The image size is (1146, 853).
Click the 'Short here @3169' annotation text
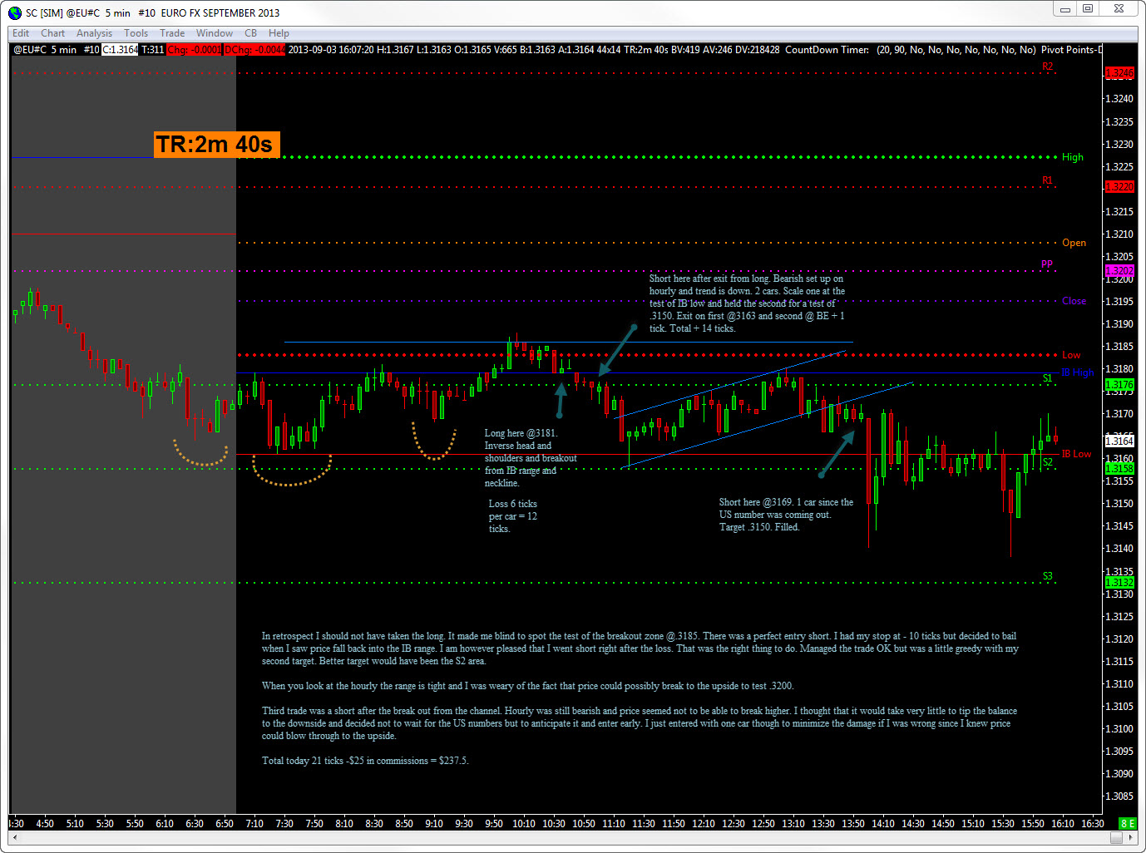(x=786, y=515)
